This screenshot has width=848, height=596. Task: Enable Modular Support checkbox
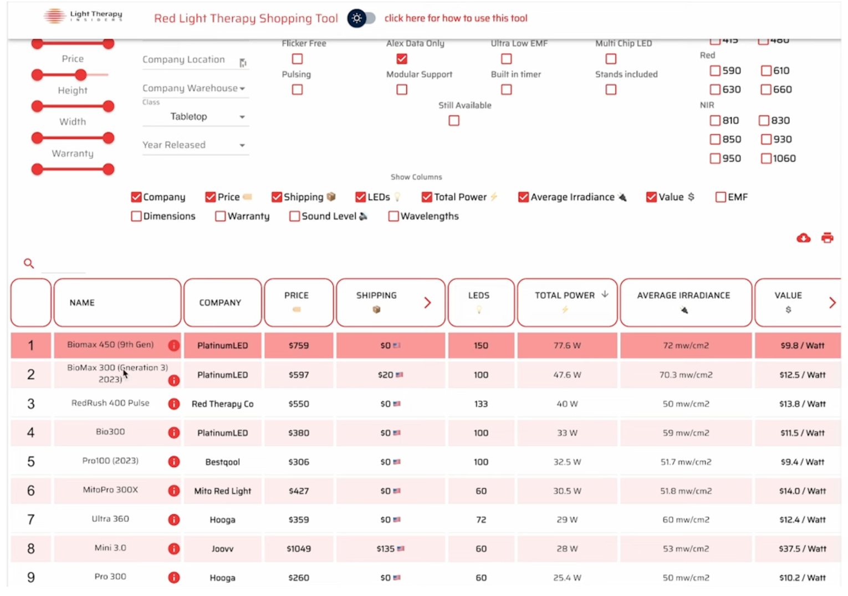click(x=402, y=90)
